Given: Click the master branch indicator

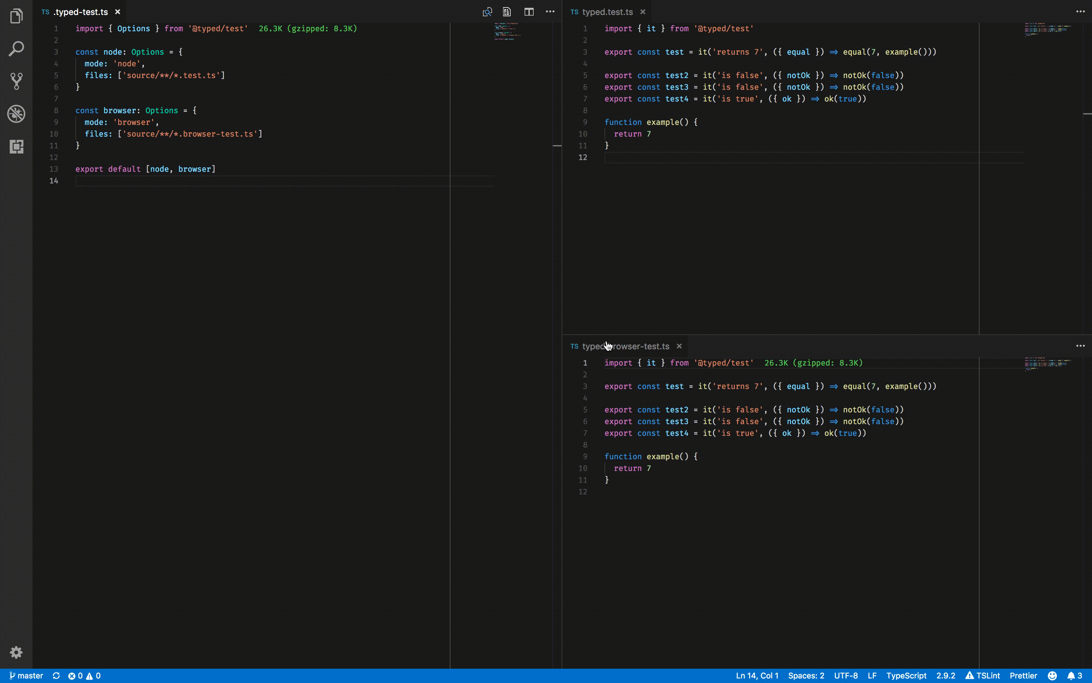Looking at the screenshot, I should pos(26,676).
